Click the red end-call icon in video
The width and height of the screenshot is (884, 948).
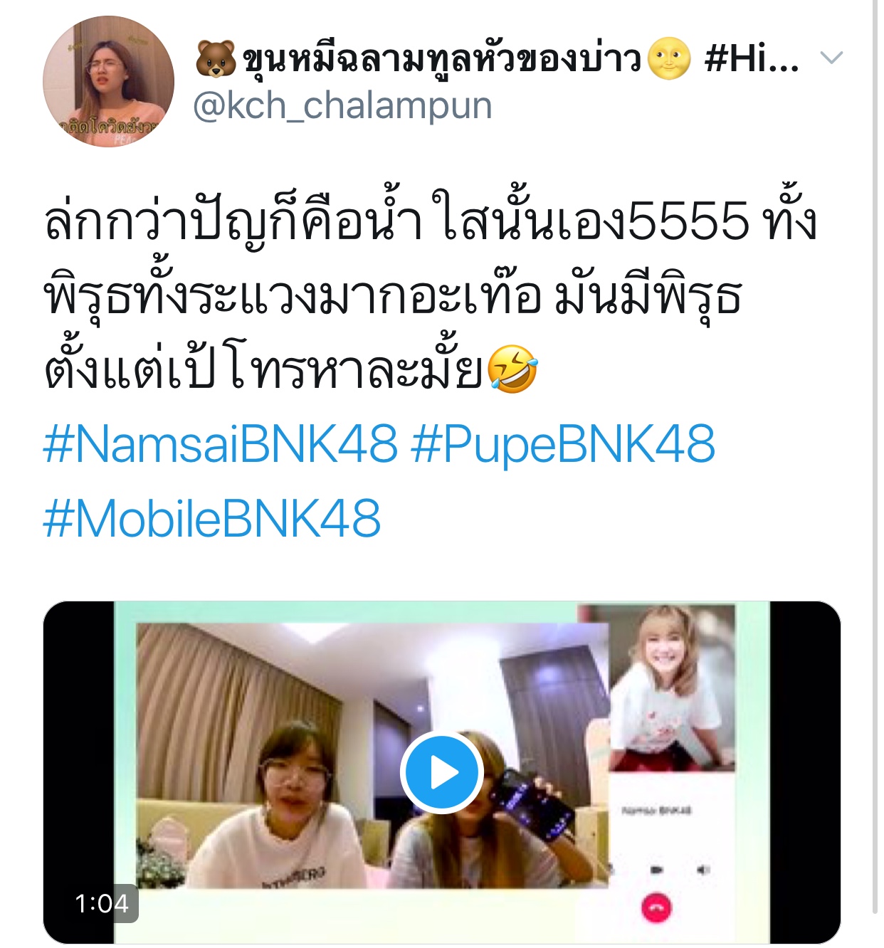point(656,908)
